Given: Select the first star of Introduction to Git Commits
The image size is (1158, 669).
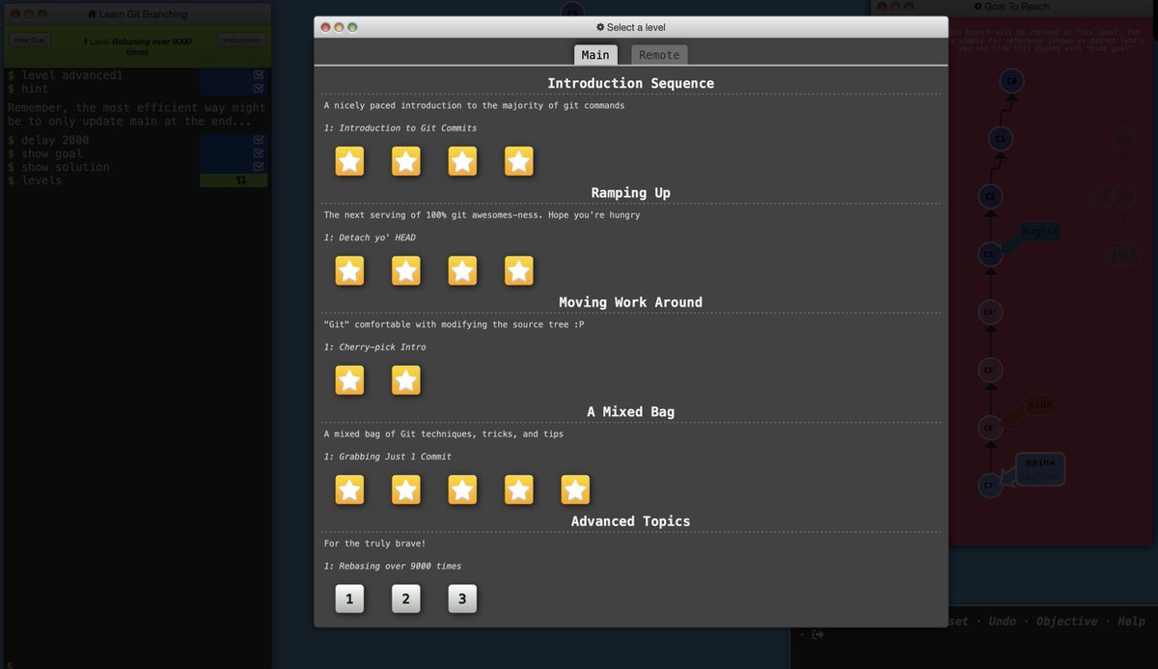Looking at the screenshot, I should 349,161.
